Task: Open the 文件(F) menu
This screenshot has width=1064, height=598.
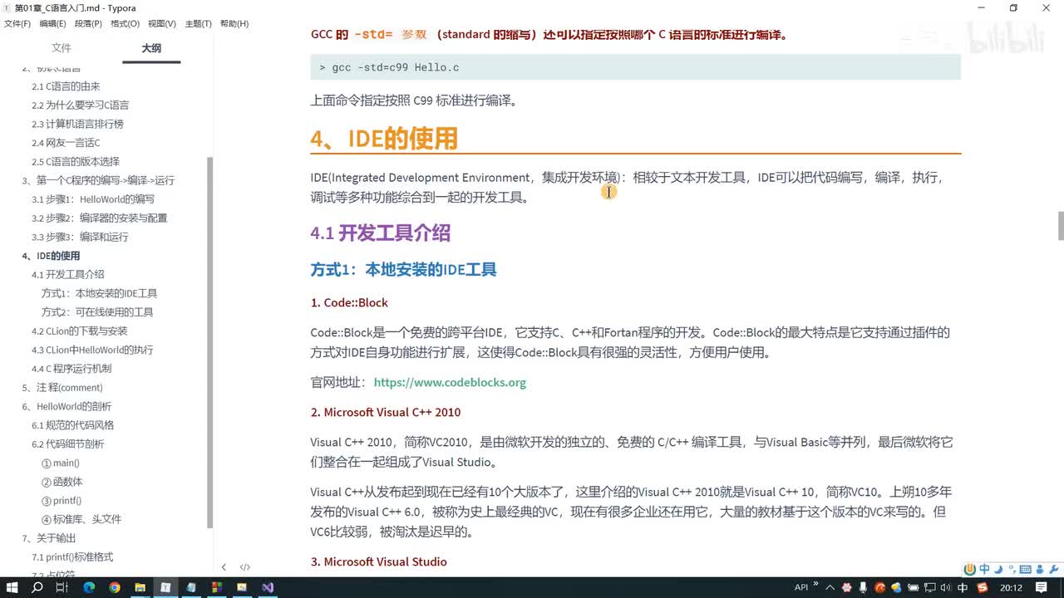Action: pos(17,23)
